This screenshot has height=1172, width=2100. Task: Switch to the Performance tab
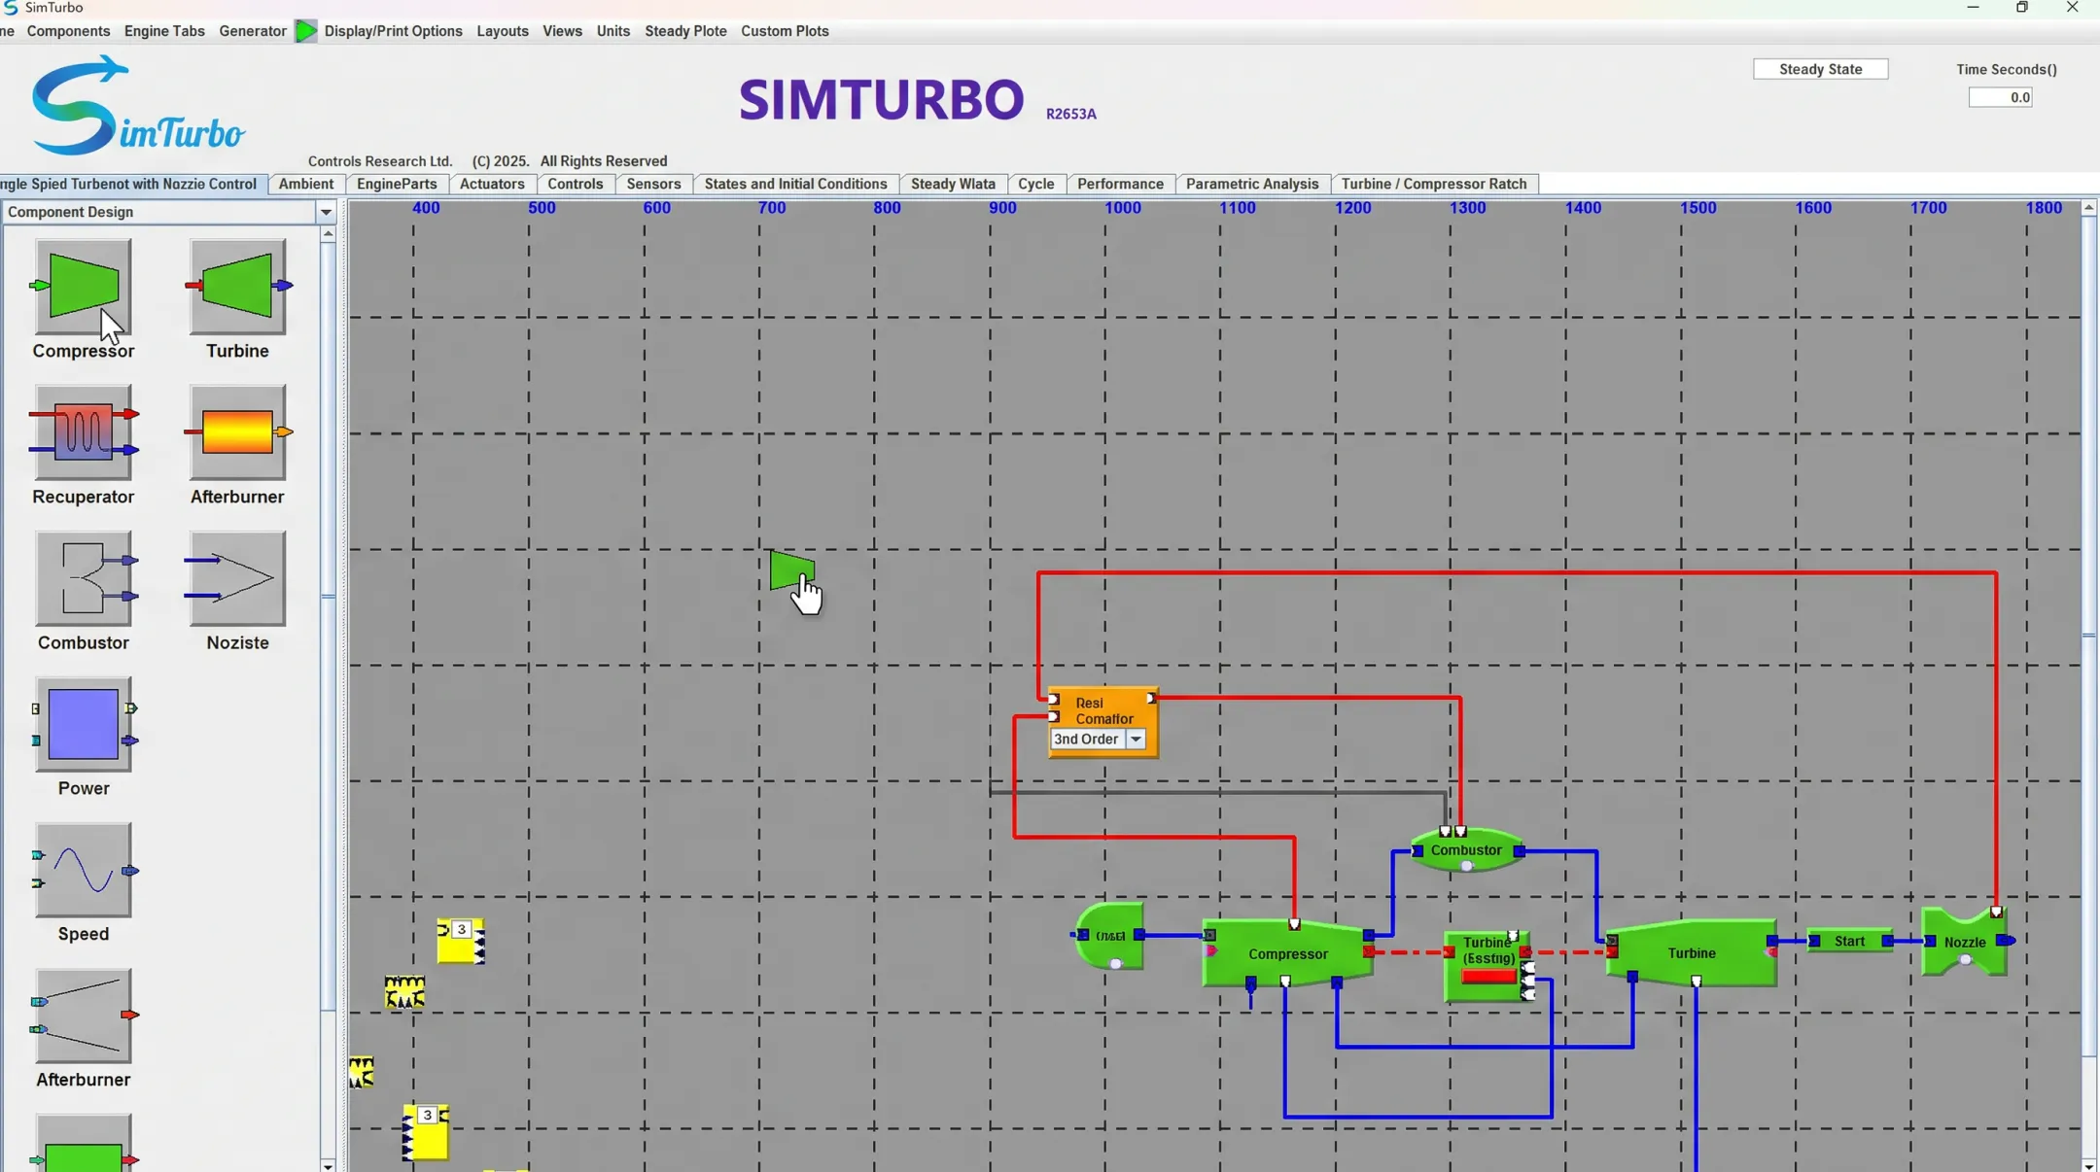click(x=1120, y=184)
